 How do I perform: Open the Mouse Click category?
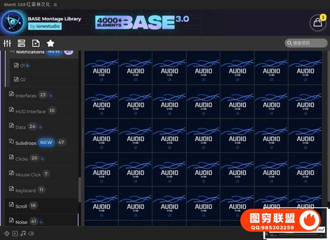(28, 175)
